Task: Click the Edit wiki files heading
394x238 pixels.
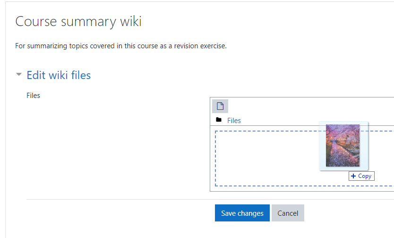Action: pyautogui.click(x=59, y=75)
